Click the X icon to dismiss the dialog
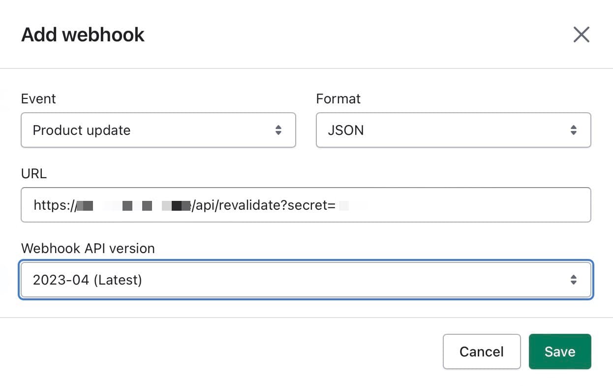Screen dimensions: 613x386 pyautogui.click(x=582, y=34)
